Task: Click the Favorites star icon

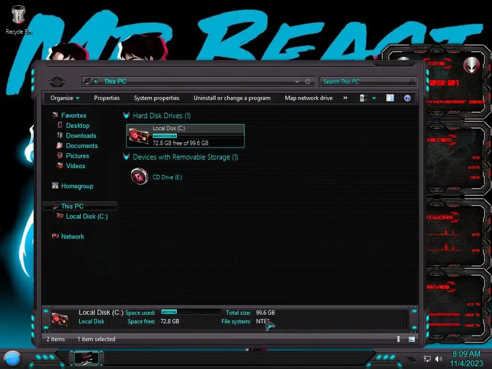Action: tap(55, 115)
